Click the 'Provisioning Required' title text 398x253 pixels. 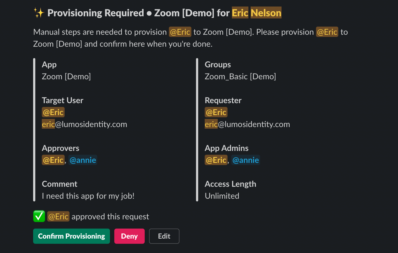click(96, 13)
